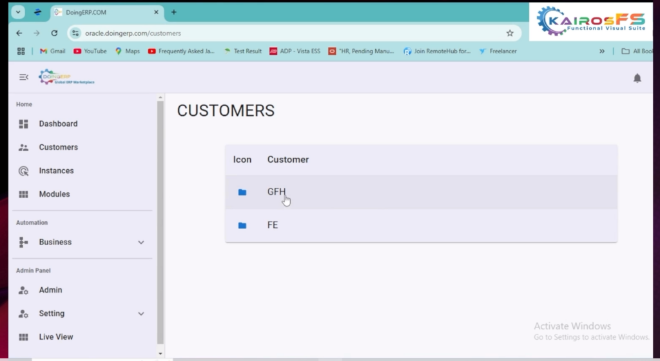Expand the Setting submenu chevron
This screenshot has width=660, height=361.
tap(141, 314)
